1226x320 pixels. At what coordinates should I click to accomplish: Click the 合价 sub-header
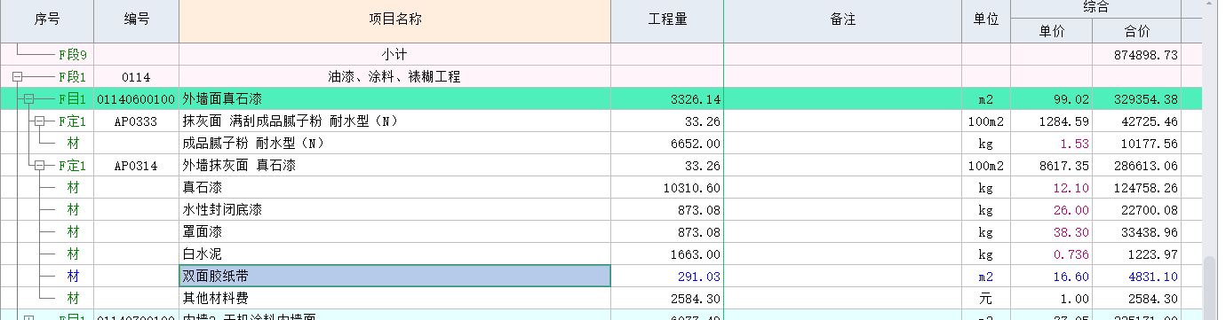[1137, 31]
